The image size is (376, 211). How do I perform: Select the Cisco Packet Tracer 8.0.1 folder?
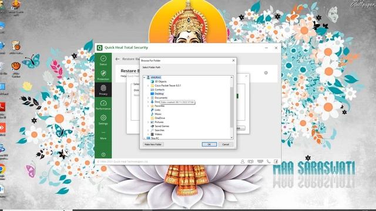point(166,86)
